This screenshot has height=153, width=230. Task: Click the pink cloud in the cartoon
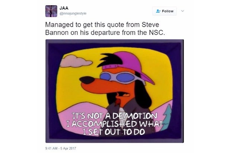coord(76,61)
